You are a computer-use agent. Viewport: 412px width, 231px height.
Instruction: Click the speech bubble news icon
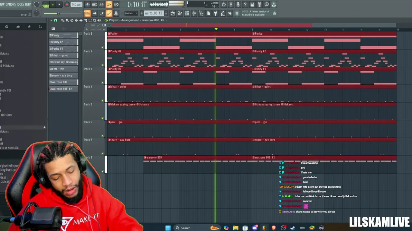pos(267,4)
